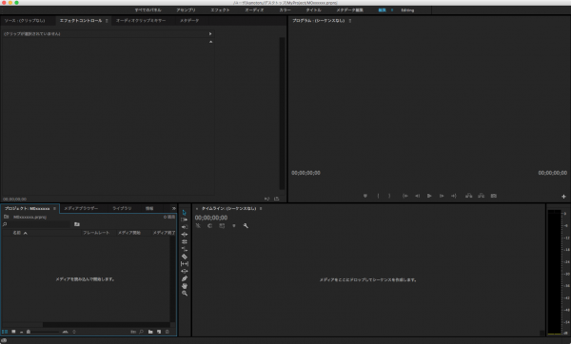Click the Lift button in Program monitor

coord(468,196)
